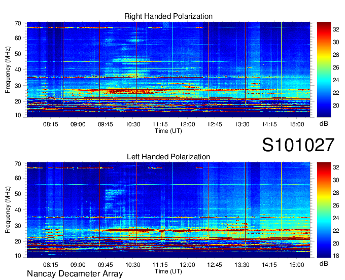Click the top colorbar gradient
The image size is (345, 280).
click(324, 69)
